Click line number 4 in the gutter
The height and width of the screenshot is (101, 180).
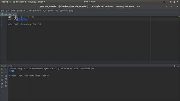[1, 24]
